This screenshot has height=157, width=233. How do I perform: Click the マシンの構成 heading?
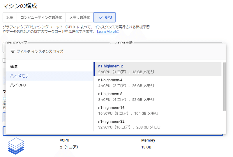[20, 6]
